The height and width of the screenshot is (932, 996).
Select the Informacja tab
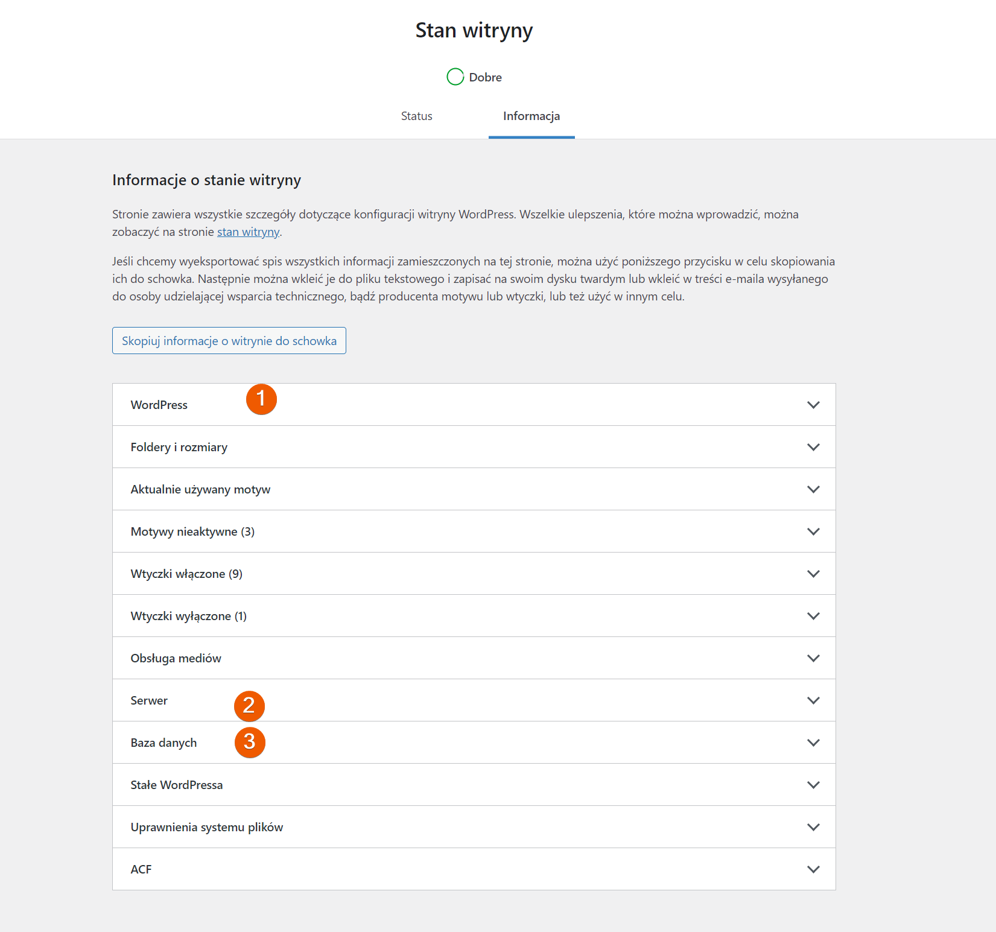531,116
